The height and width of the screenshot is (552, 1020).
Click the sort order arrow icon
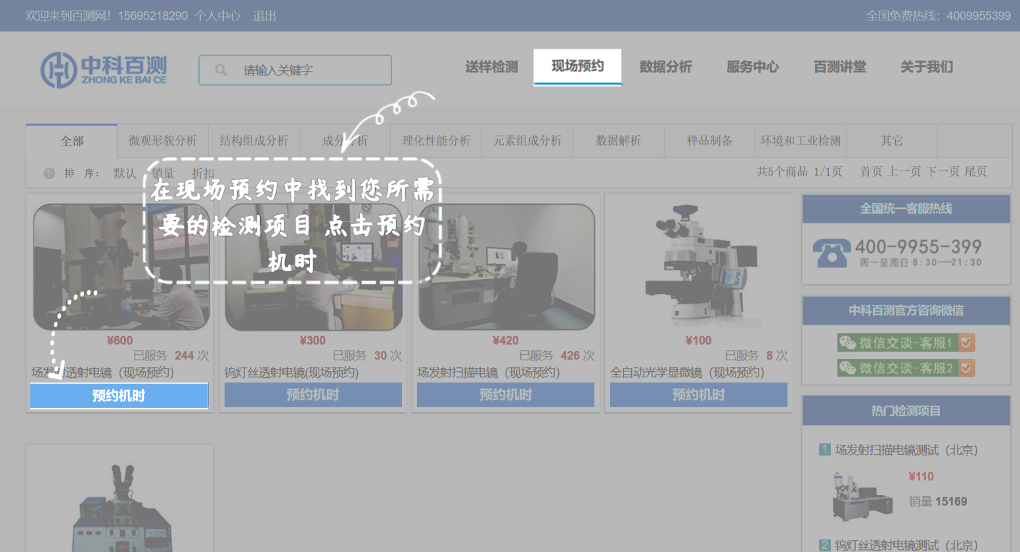(49, 173)
